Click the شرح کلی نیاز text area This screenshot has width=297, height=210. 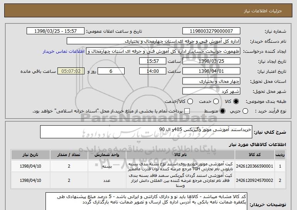(146, 132)
